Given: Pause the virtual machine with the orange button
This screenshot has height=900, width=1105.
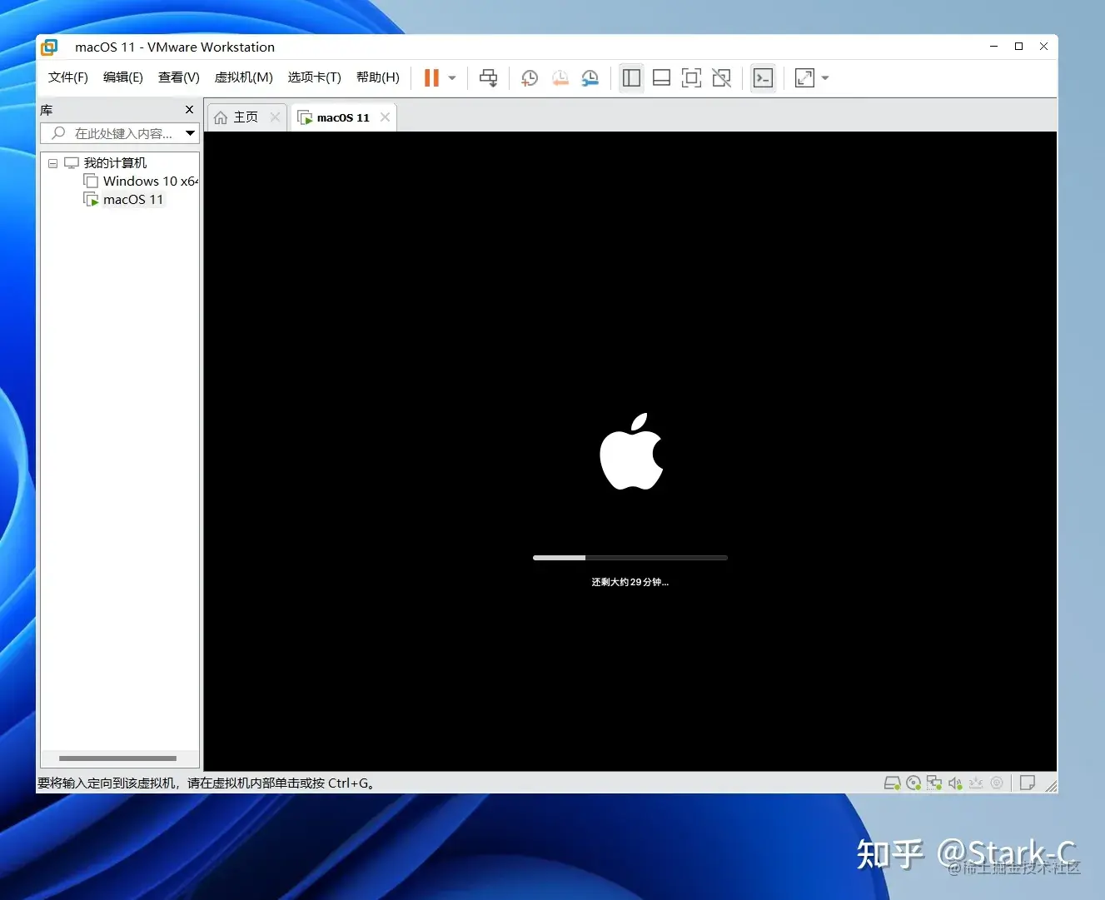Looking at the screenshot, I should point(431,77).
